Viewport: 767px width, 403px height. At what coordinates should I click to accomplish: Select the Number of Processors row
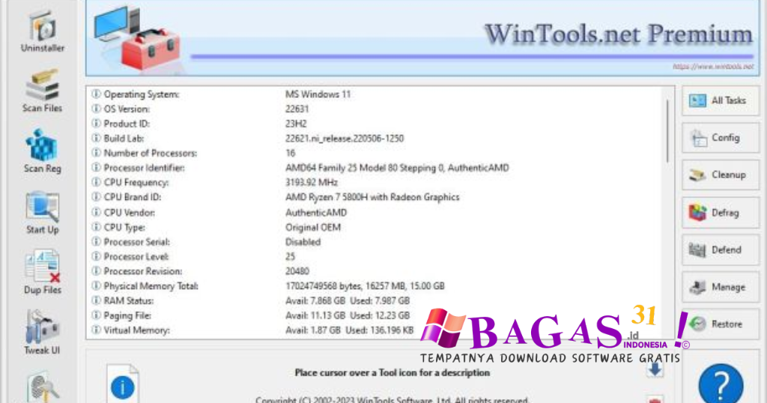(376, 153)
